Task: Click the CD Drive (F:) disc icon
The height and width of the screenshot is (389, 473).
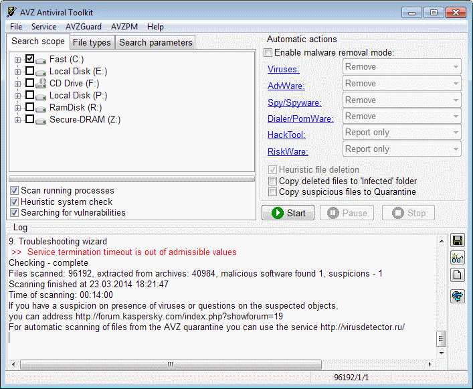Action: click(x=41, y=83)
